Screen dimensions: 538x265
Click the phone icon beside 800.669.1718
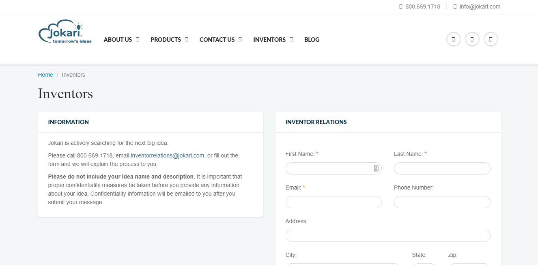tap(401, 6)
